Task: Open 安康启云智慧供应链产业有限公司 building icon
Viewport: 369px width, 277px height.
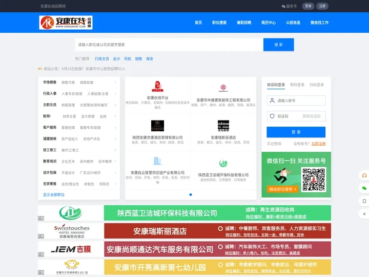Action: [157, 161]
